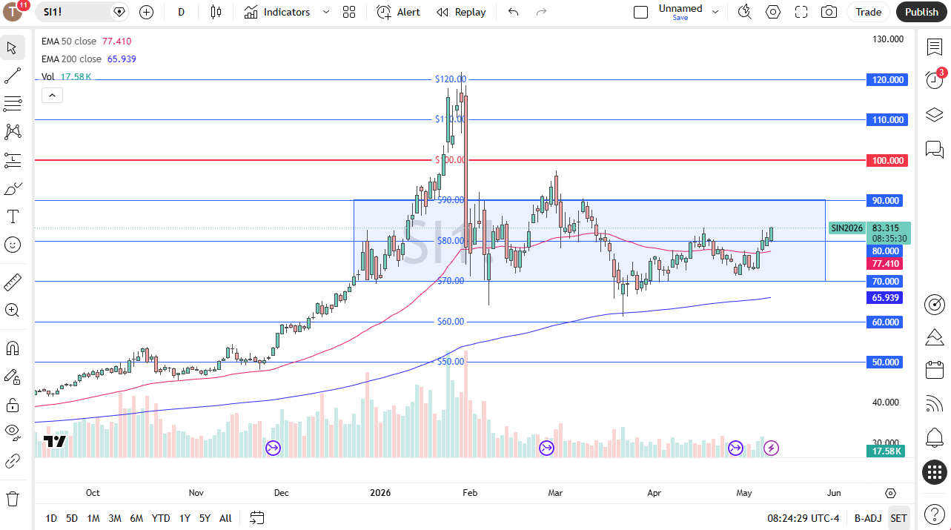
Task: Open the watchlist panel icon
Action: point(934,47)
